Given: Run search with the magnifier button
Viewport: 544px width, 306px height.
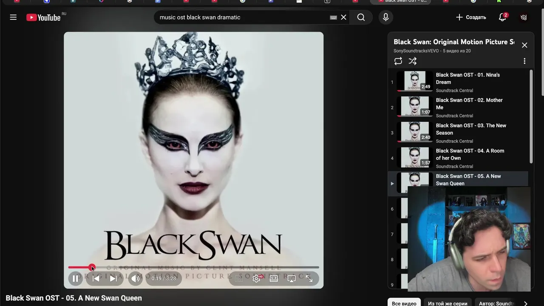Looking at the screenshot, I should point(361,17).
